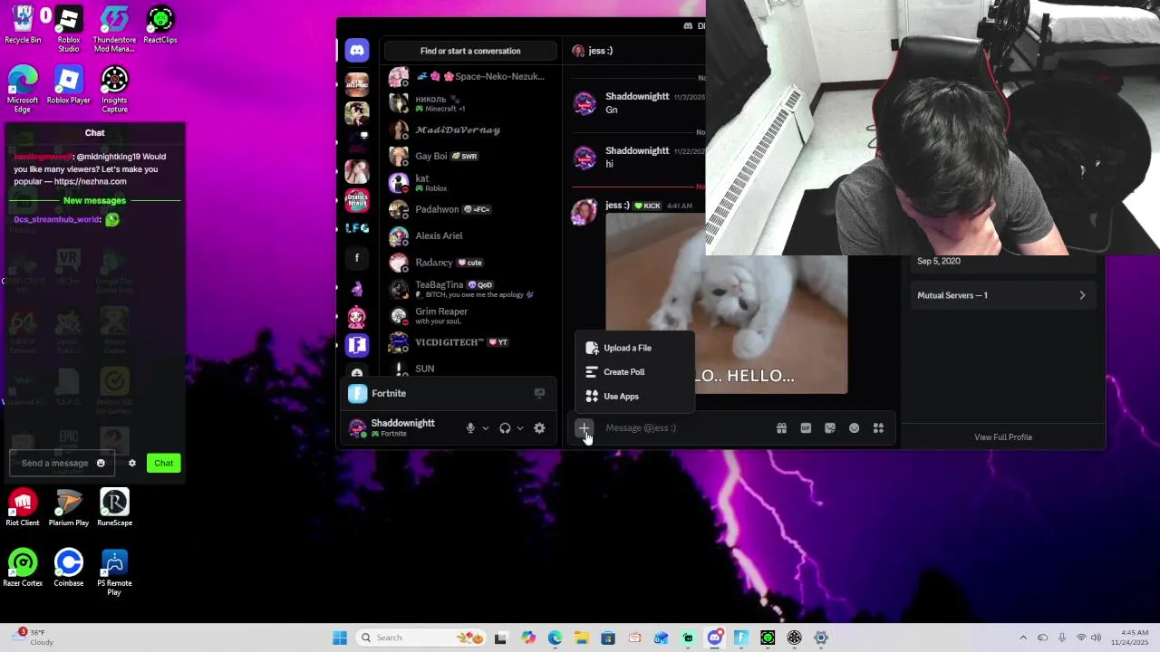
Task: Open the Recycle Bin desktop icon
Action: coord(23,25)
